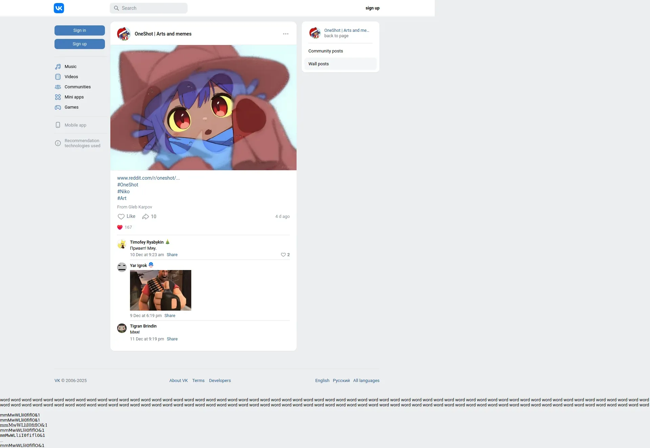Open the reddit.com/r/oneshot link
The height and width of the screenshot is (448, 650).
[148, 178]
